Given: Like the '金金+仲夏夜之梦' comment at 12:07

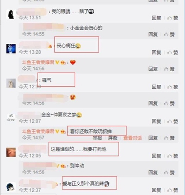Looking at the screenshot, I should click(x=172, y=121).
